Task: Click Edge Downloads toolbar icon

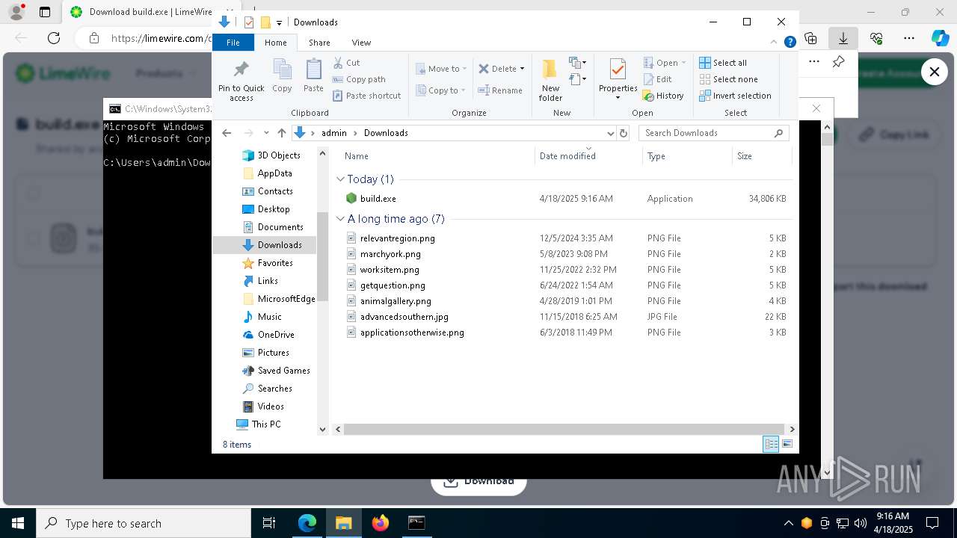Action: [843, 38]
